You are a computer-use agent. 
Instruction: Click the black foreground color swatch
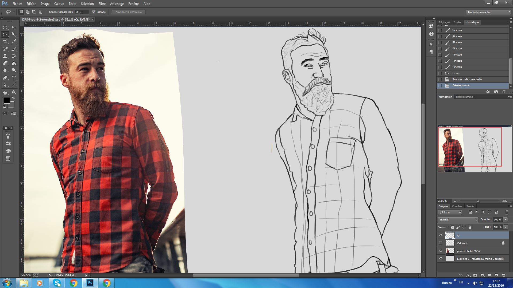pyautogui.click(x=7, y=100)
